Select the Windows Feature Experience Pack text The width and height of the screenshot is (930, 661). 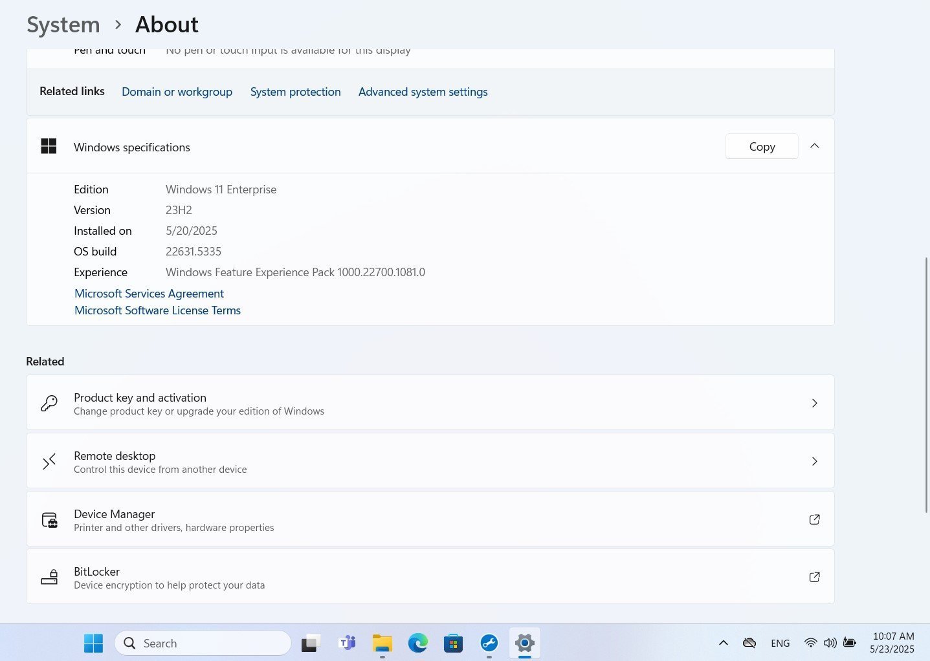tap(295, 272)
